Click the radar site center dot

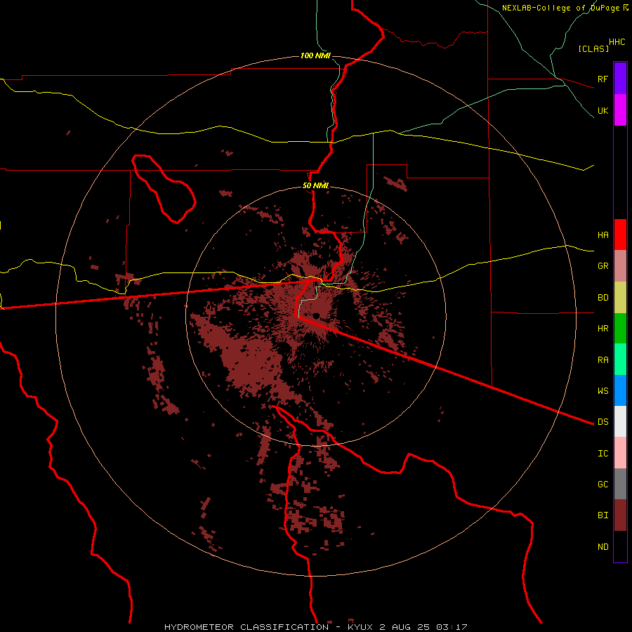pyautogui.click(x=316, y=315)
